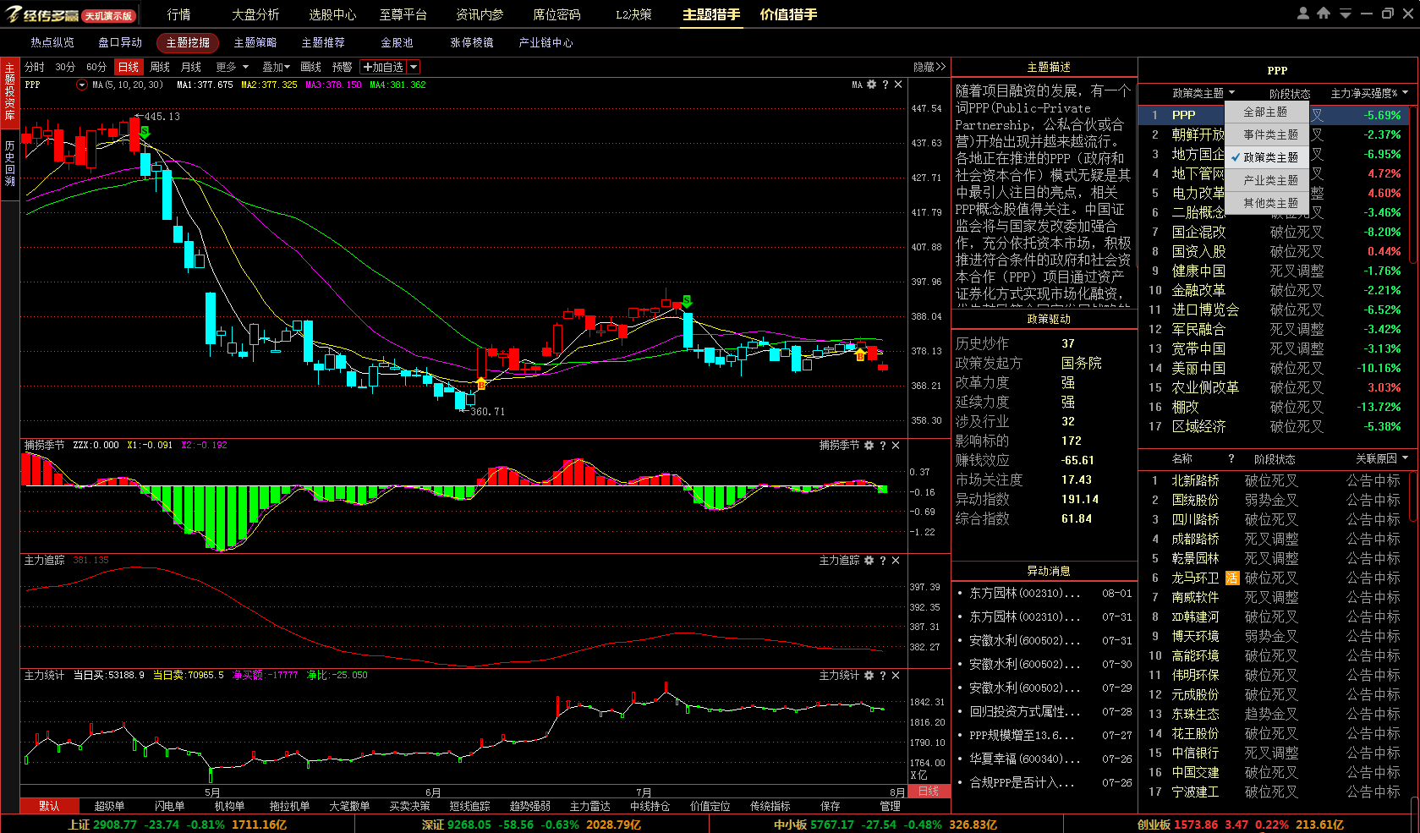Switch to the 热点纵览 sub-tab

point(52,42)
